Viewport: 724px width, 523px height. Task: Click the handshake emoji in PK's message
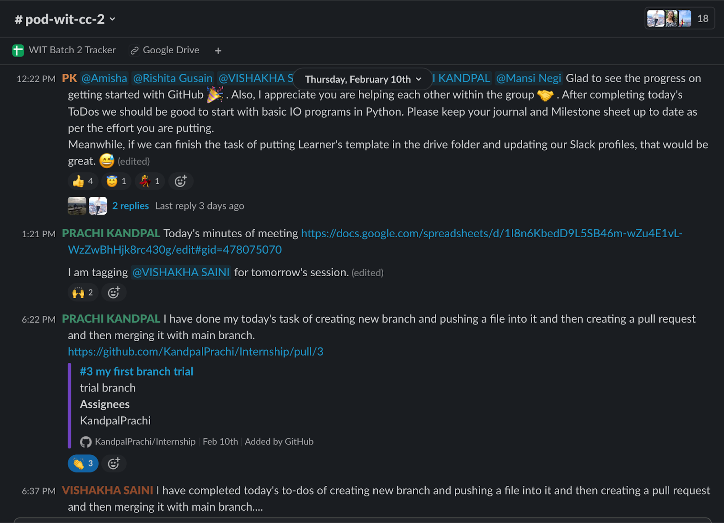point(545,95)
